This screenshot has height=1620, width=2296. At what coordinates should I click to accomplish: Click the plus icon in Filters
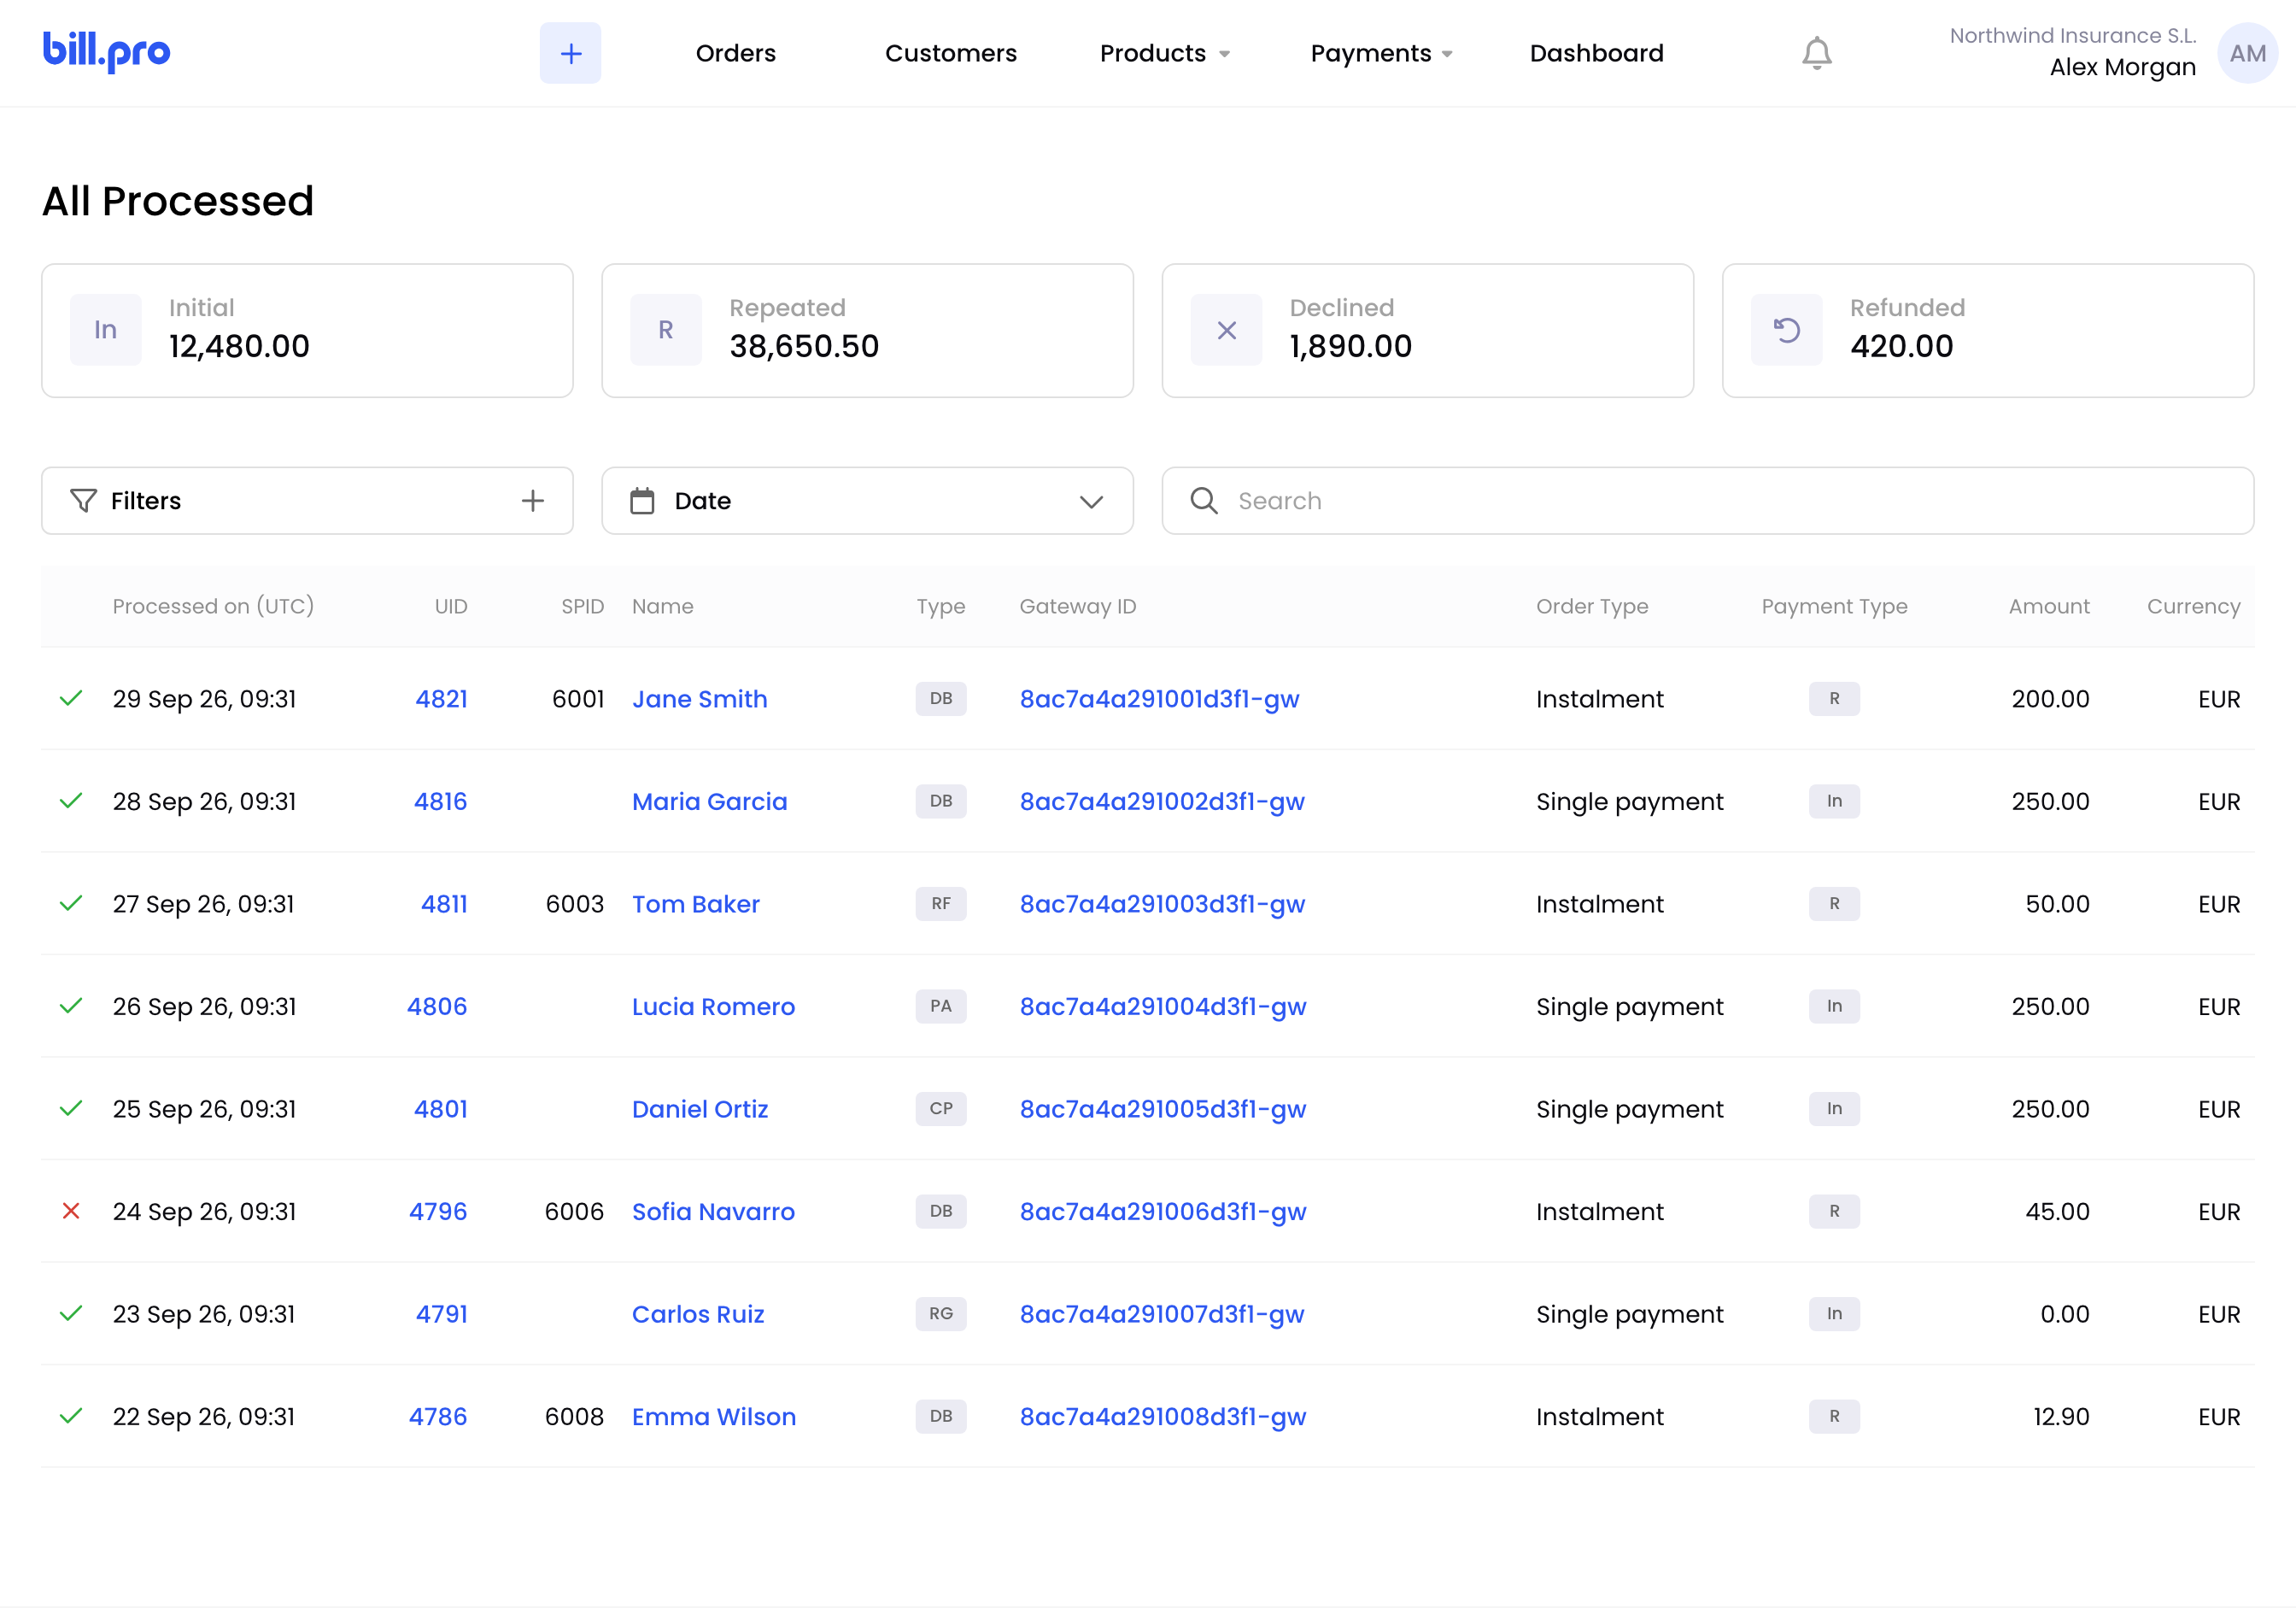point(533,500)
